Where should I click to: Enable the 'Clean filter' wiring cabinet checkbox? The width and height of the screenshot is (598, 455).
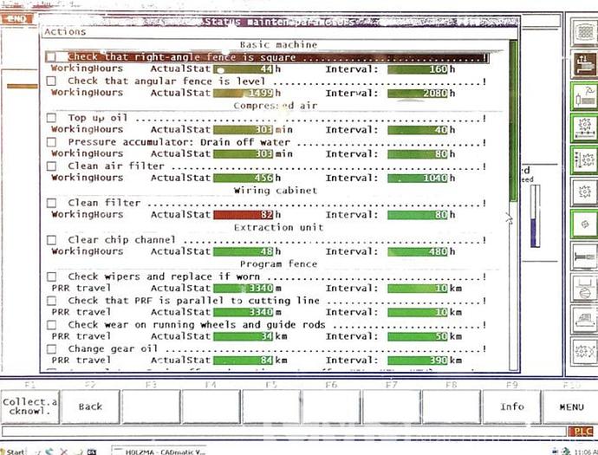pos(51,203)
